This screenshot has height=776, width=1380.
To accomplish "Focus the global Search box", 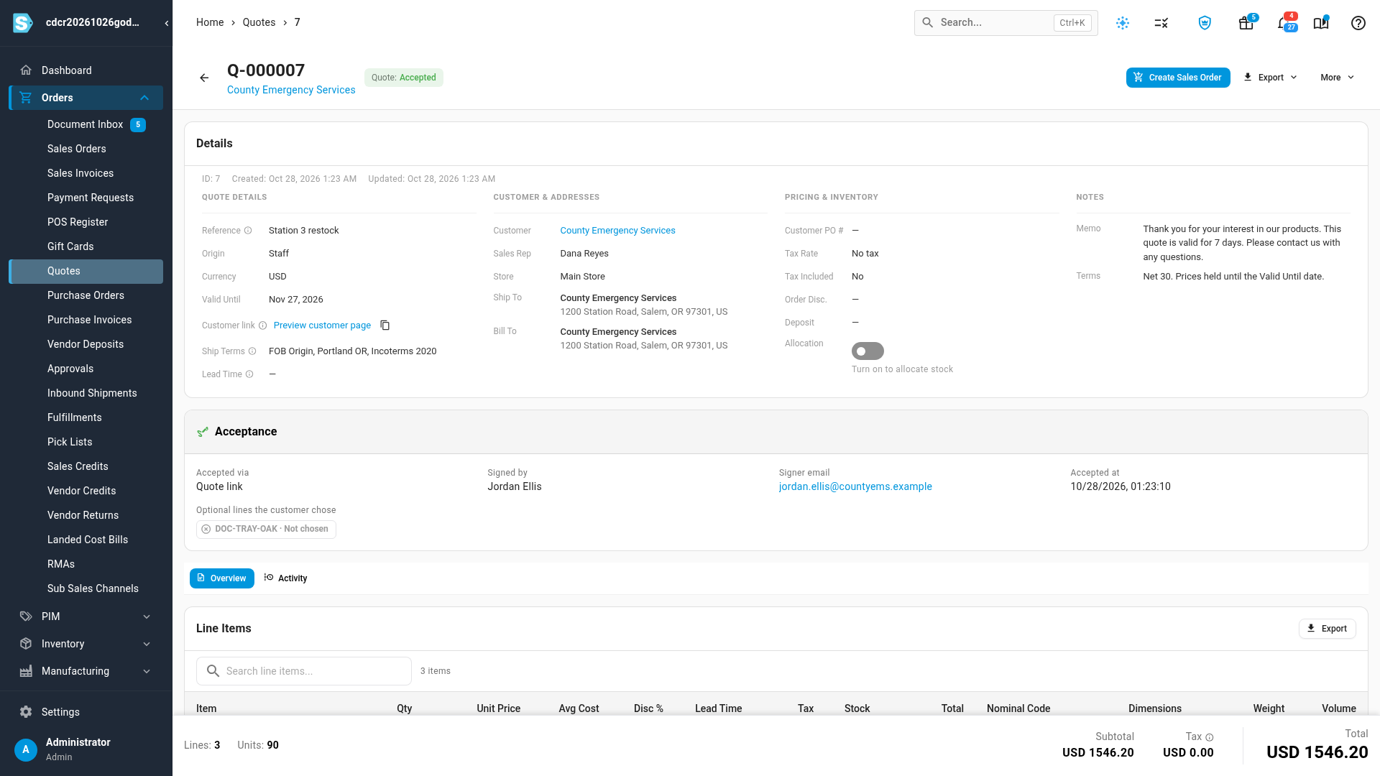I will pyautogui.click(x=1006, y=23).
